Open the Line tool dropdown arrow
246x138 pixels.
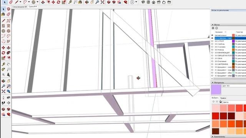coord(20,2)
